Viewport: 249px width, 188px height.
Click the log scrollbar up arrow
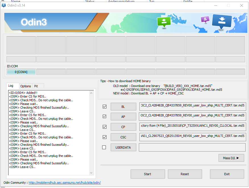coord(91,93)
